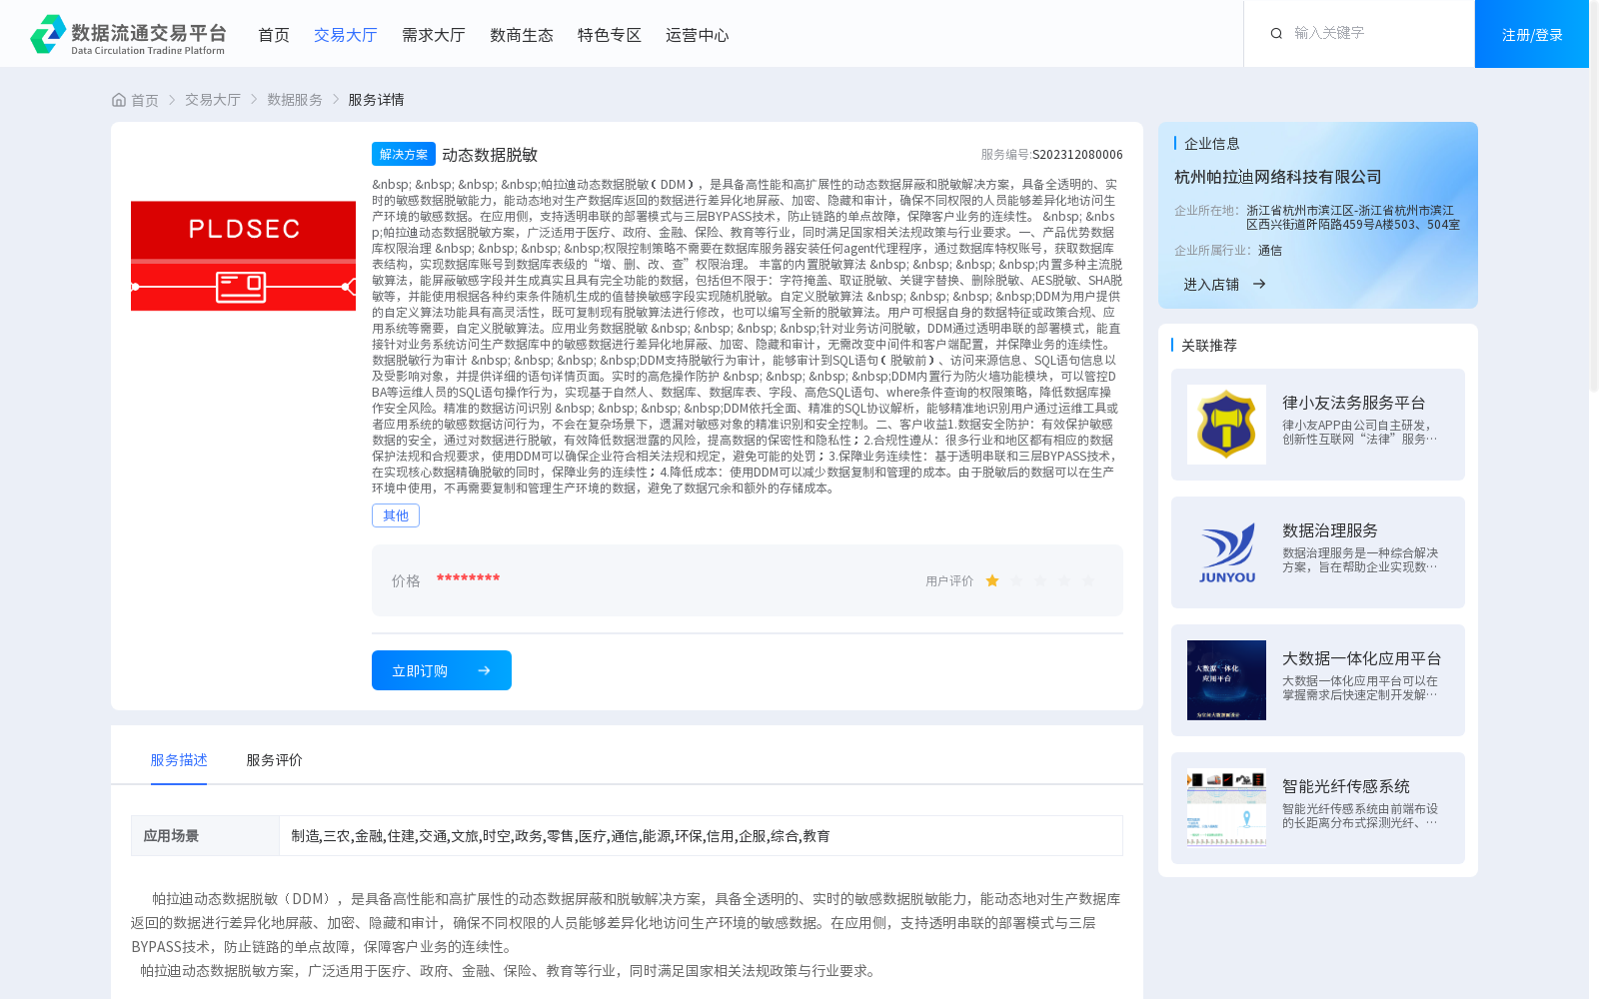Click the fourth rating star

coord(1064,580)
